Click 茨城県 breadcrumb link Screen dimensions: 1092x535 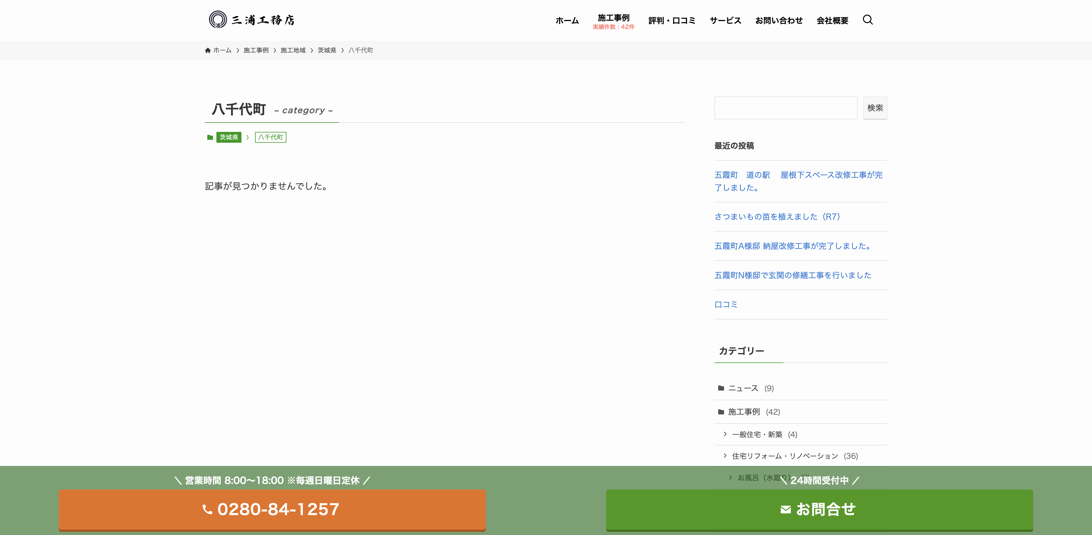click(327, 50)
